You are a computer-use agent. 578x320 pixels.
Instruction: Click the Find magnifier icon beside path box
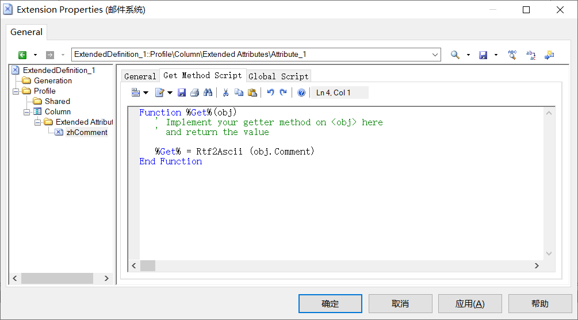click(x=455, y=55)
